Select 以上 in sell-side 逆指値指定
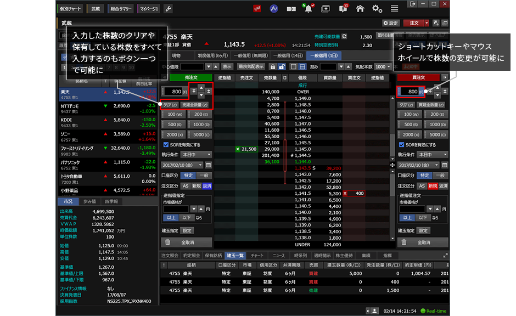This screenshot has height=316, width=516. 171,218
